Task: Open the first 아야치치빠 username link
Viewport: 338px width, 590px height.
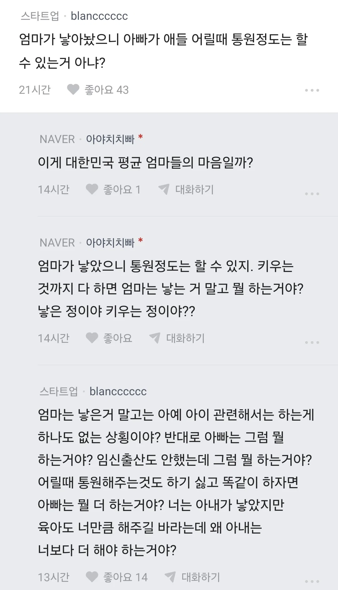Action: pos(110,139)
